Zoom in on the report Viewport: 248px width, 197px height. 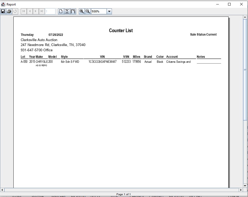coord(82,11)
